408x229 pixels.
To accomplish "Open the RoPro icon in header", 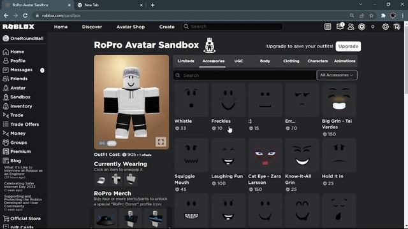I will [x=397, y=27].
